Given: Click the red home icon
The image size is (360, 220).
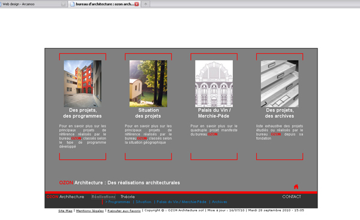Looking at the screenshot, I should coord(296,186).
